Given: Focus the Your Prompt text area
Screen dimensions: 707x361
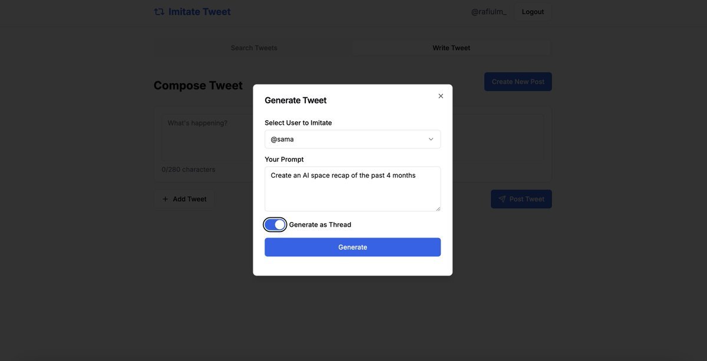Looking at the screenshot, I should [352, 189].
